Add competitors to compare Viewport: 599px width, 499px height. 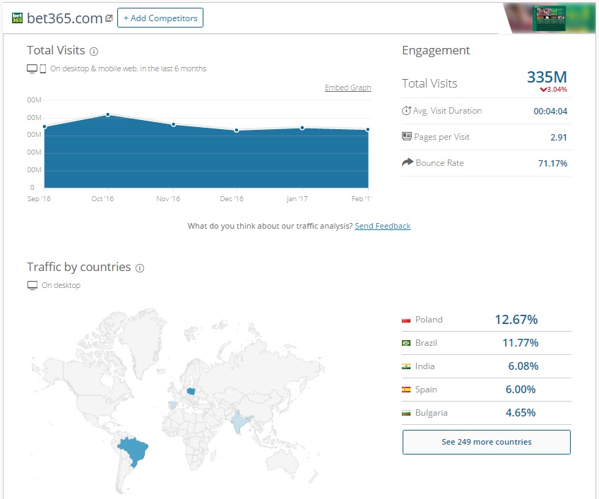160,18
